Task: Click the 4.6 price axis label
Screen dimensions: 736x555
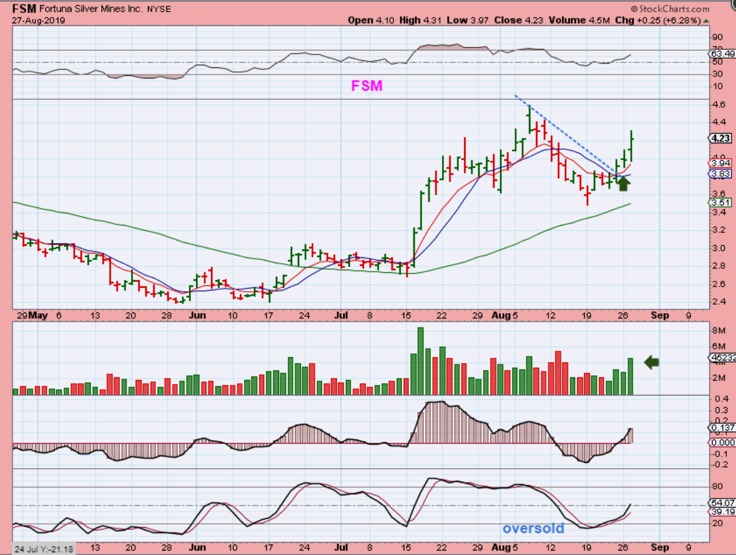Action: (x=718, y=104)
